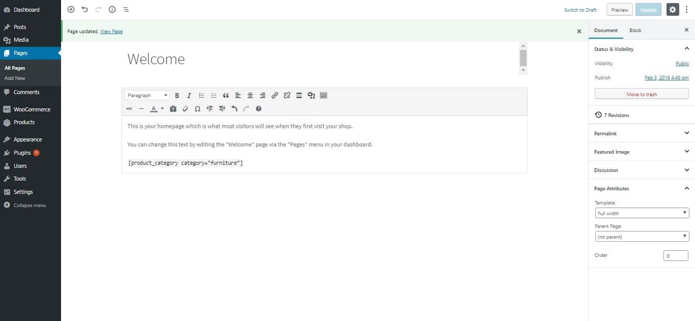The image size is (695, 321).
Task: Click the insert link icon
Action: point(275,95)
